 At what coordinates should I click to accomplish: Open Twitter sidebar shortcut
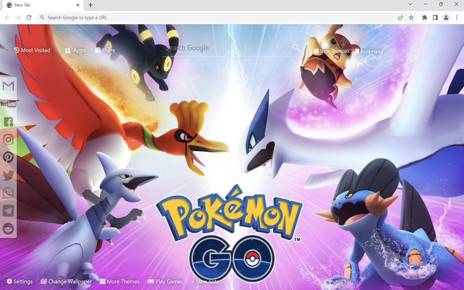tap(8, 175)
